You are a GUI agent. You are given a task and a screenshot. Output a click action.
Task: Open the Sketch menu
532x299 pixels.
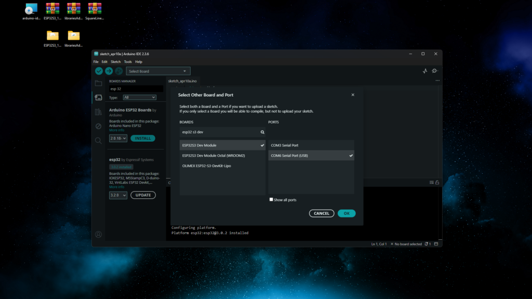[115, 62]
